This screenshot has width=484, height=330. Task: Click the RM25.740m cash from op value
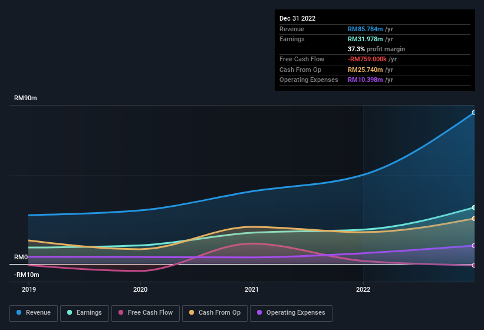365,70
